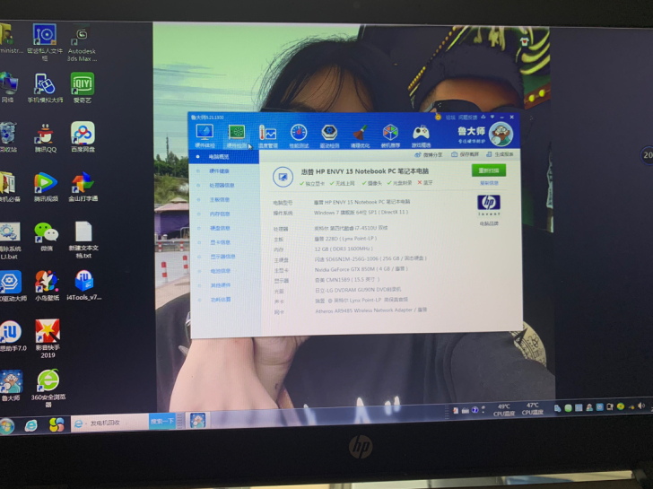
Task: Select 处理器信息 sidebar tab
Action: [222, 186]
